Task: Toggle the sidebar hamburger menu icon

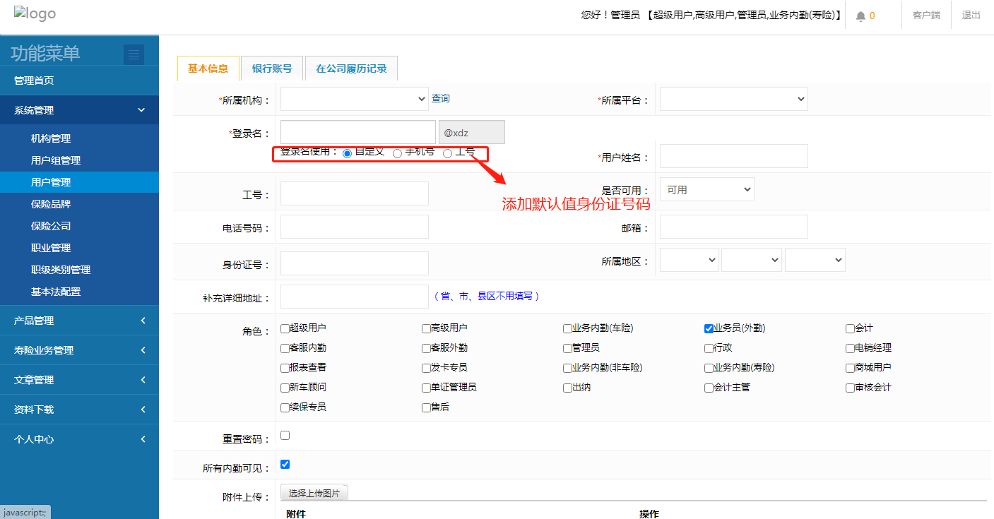Action: tap(134, 54)
